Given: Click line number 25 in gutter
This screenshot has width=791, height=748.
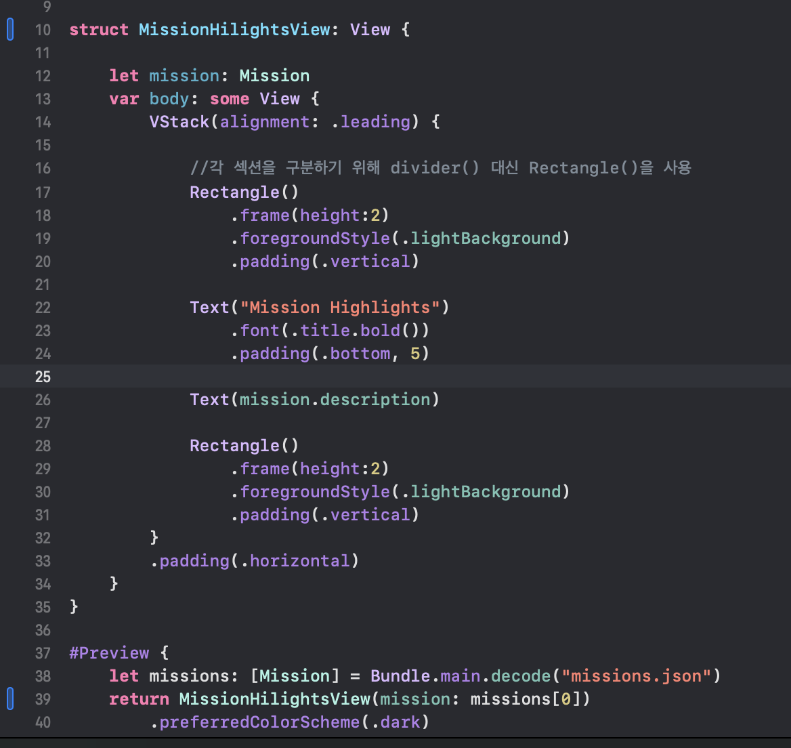Looking at the screenshot, I should [43, 377].
